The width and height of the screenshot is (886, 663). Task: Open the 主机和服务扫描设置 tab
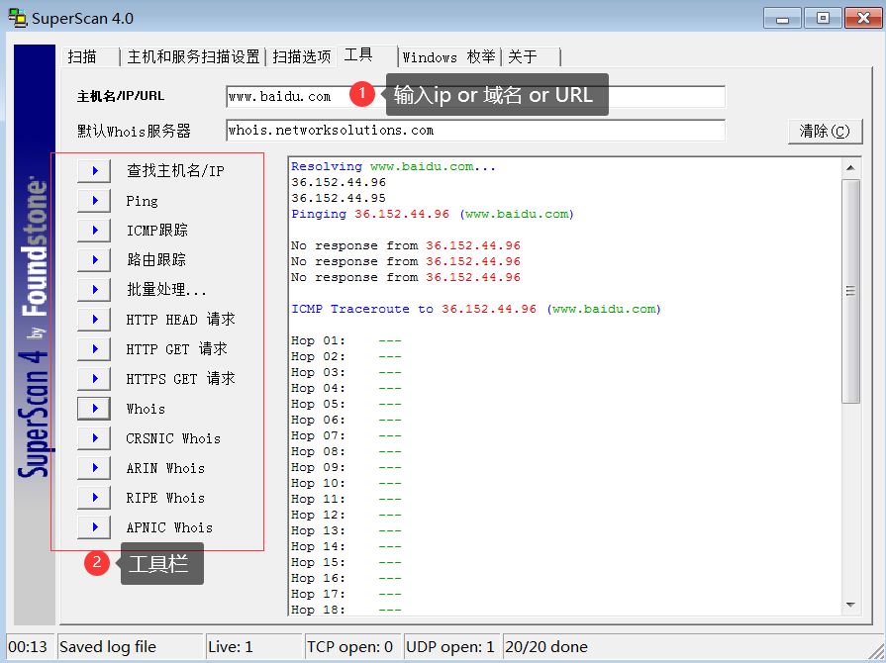pos(193,57)
